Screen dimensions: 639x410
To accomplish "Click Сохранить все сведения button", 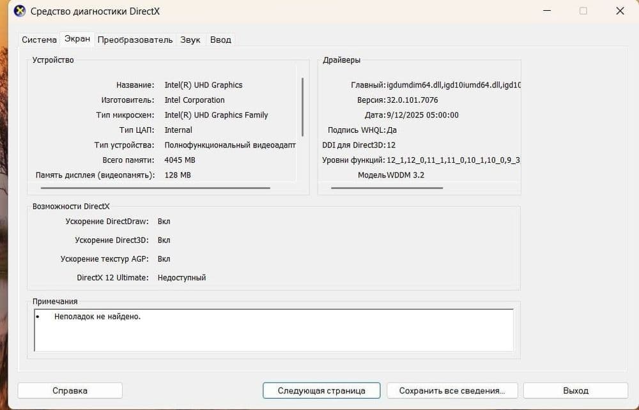I will click(452, 390).
